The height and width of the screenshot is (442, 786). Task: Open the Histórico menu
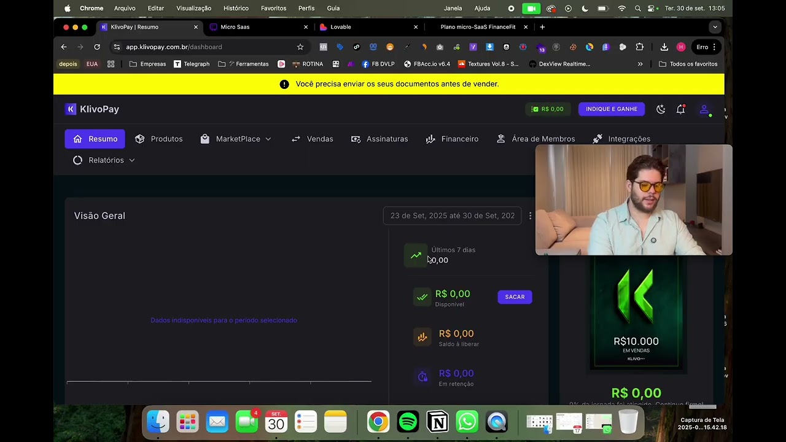[x=236, y=8]
